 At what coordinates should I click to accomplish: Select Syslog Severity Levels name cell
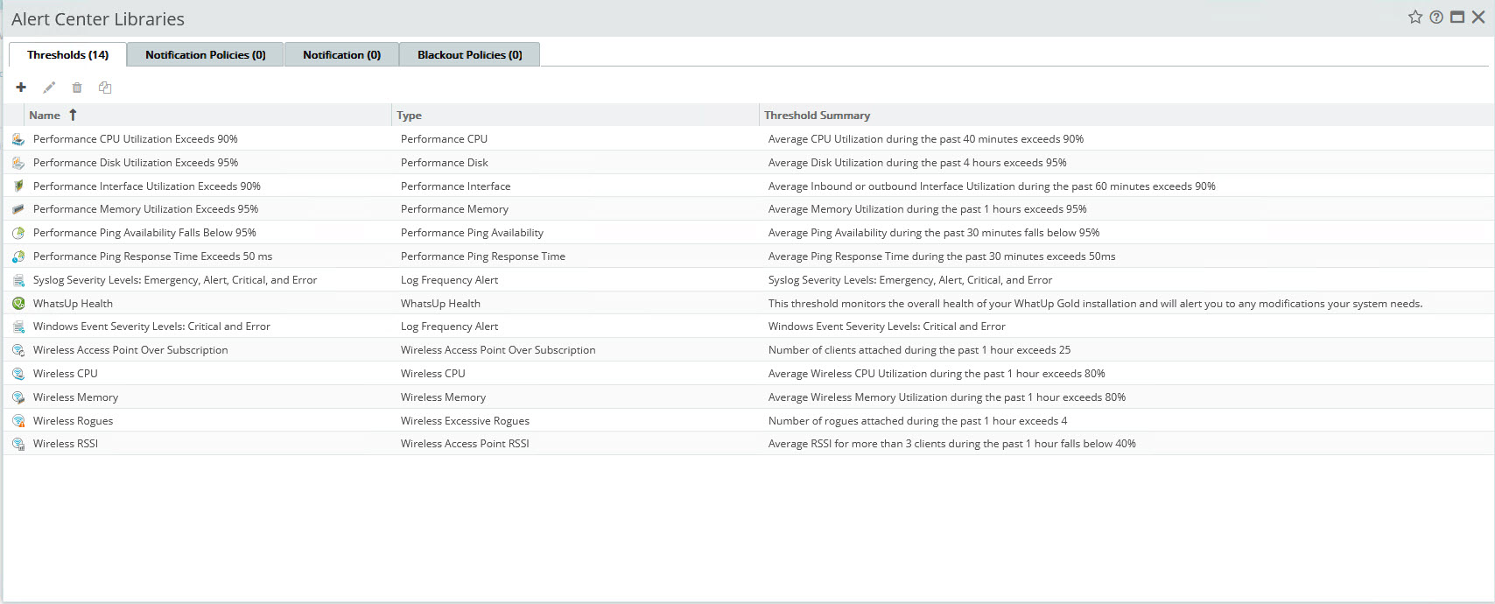175,280
